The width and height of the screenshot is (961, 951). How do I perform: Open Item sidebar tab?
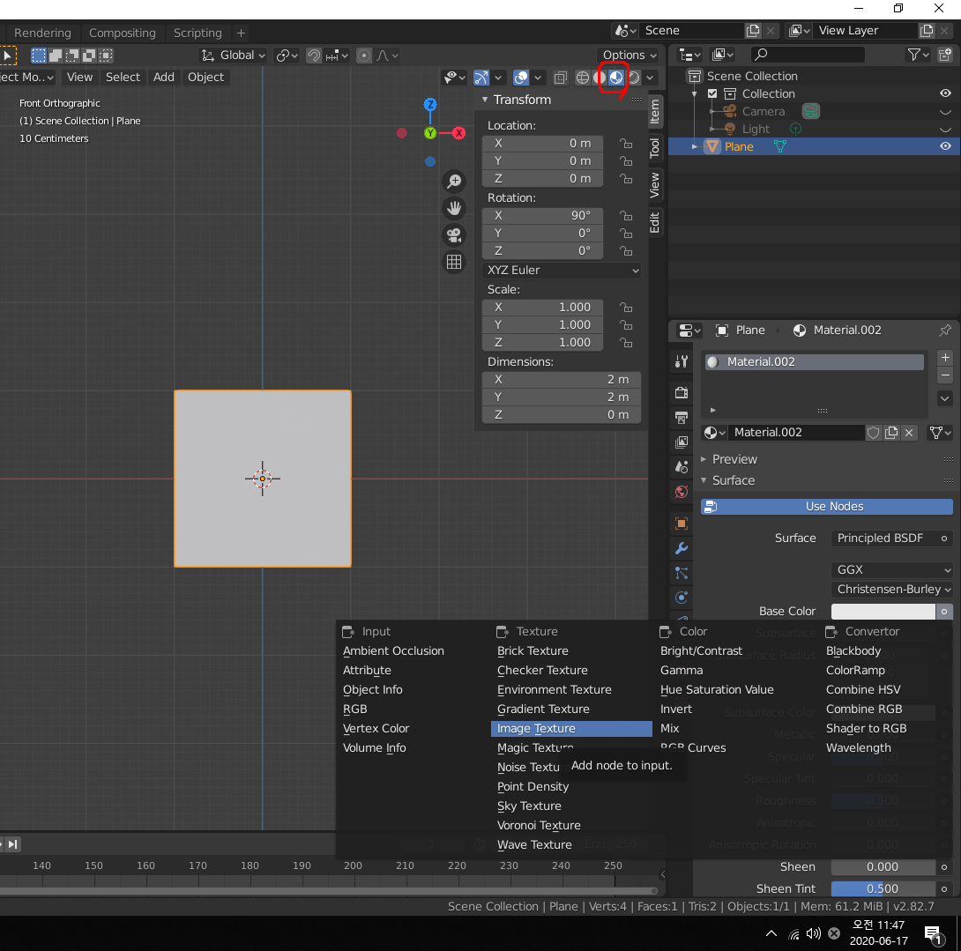[x=655, y=112]
